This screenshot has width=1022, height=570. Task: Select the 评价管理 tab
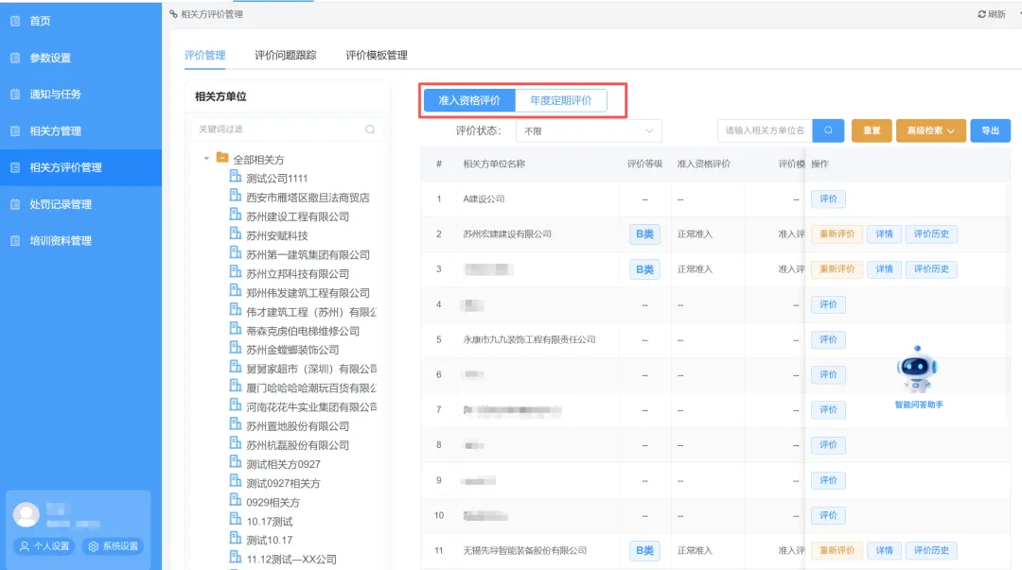[x=204, y=56]
